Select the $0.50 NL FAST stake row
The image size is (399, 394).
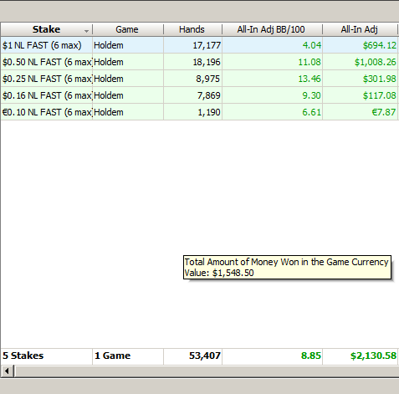click(199, 62)
